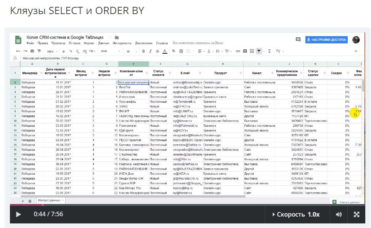
Task: Open filter on Менеджер column header
Action: (41, 73)
